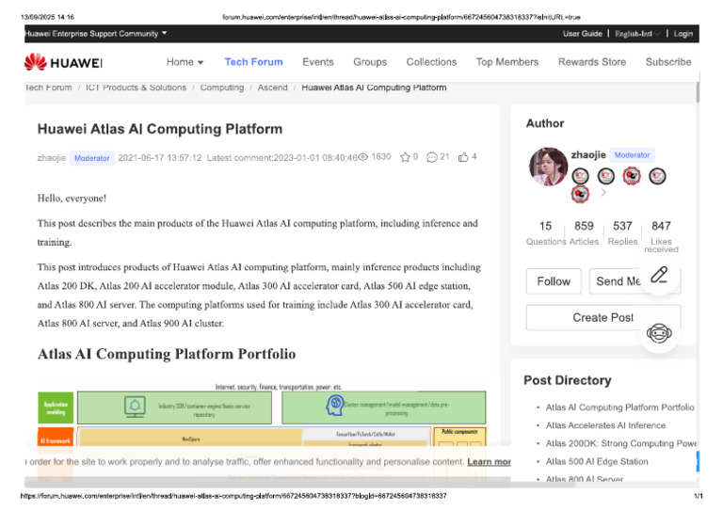The width and height of the screenshot is (723, 511).
Task: Click the views eye icon
Action: [x=362, y=157]
